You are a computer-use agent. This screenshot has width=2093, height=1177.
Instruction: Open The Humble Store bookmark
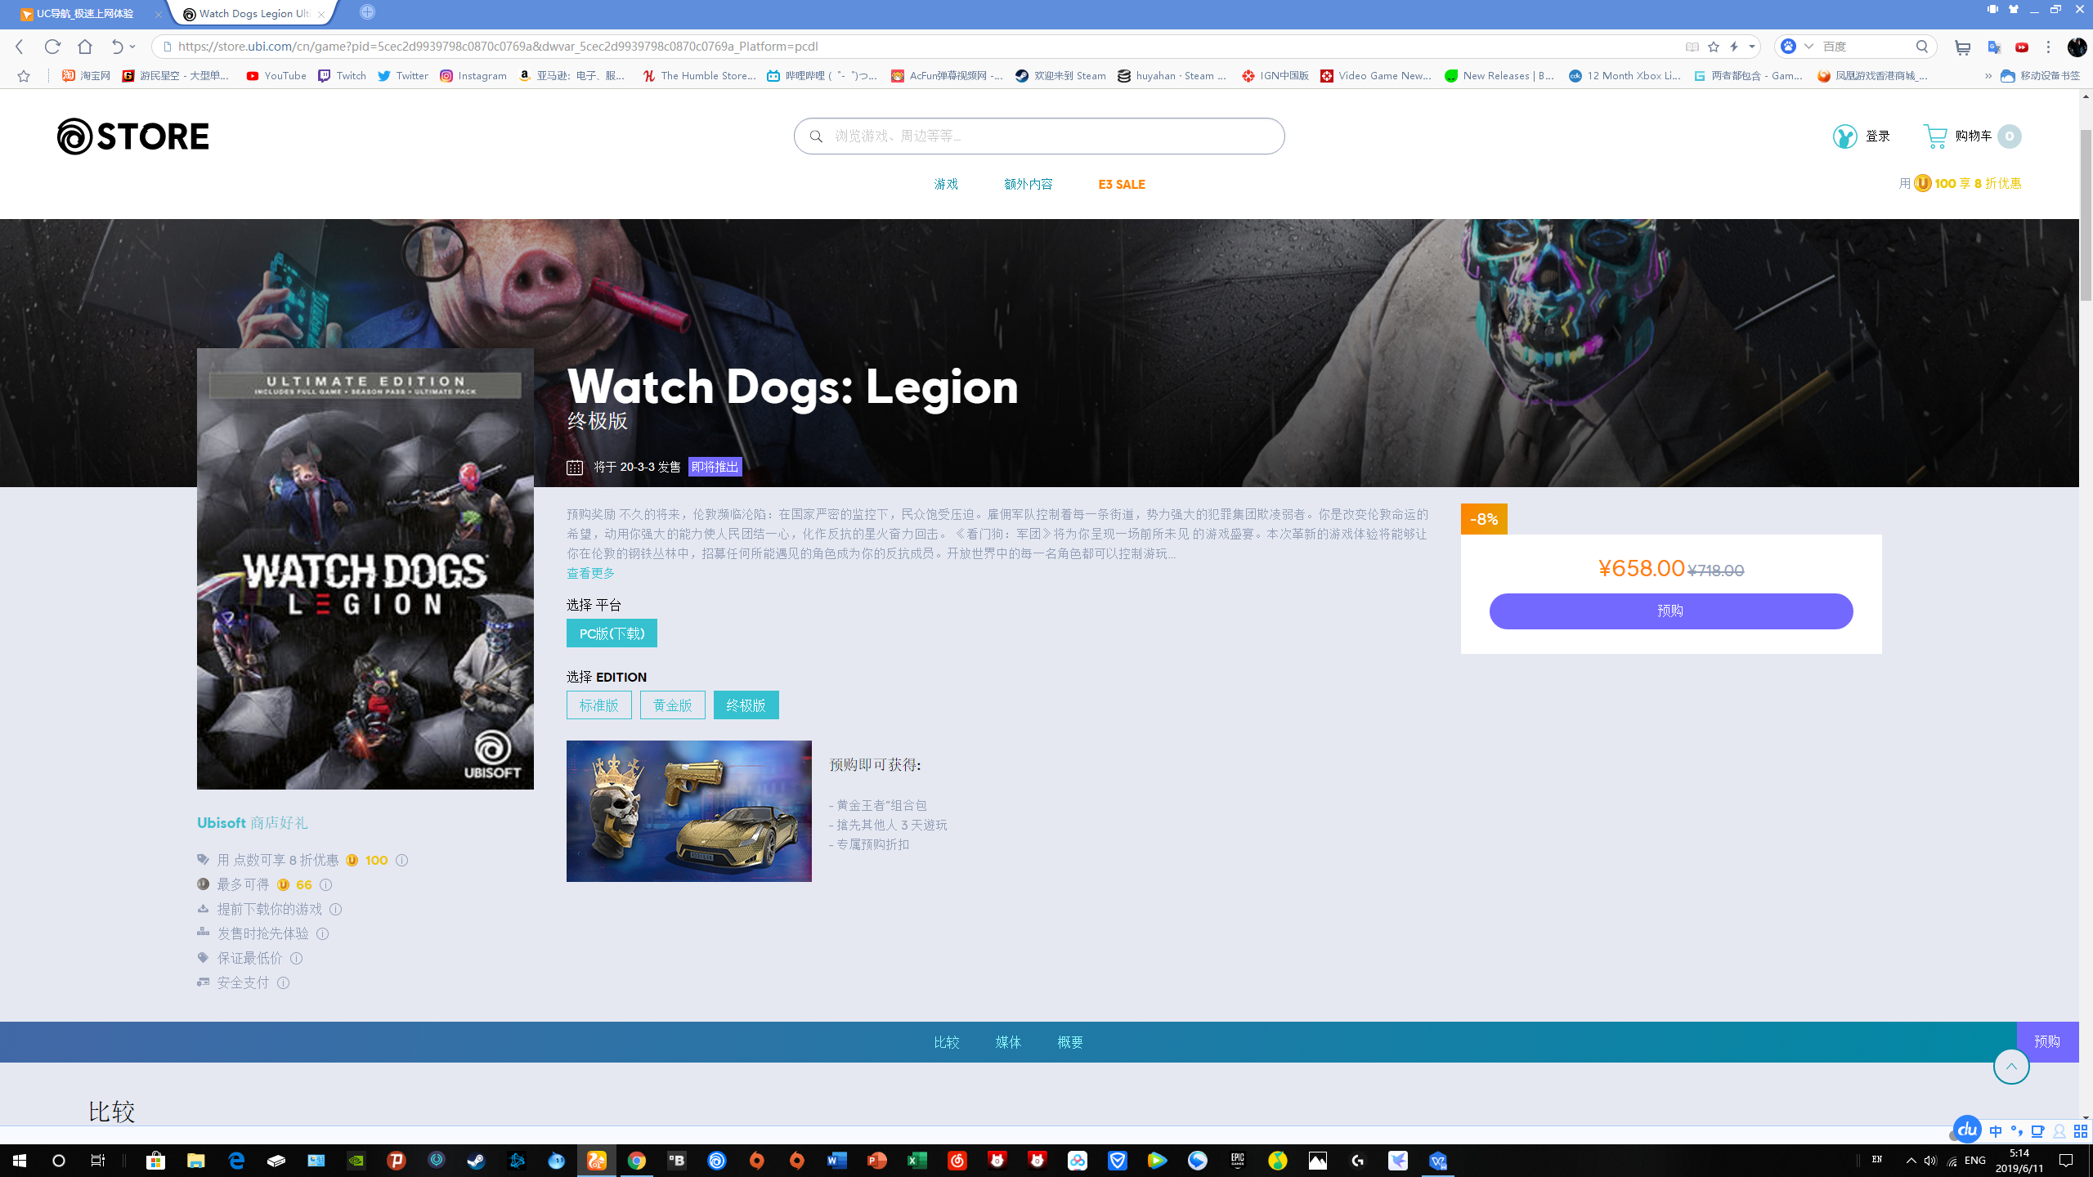[699, 76]
